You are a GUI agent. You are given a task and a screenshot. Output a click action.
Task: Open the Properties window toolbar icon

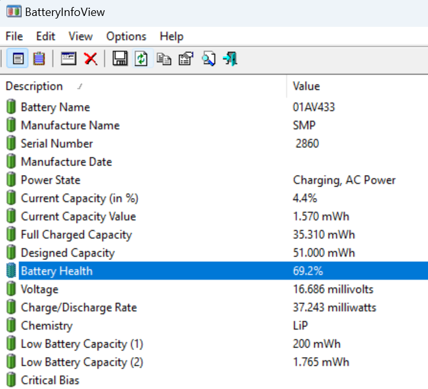click(x=68, y=58)
